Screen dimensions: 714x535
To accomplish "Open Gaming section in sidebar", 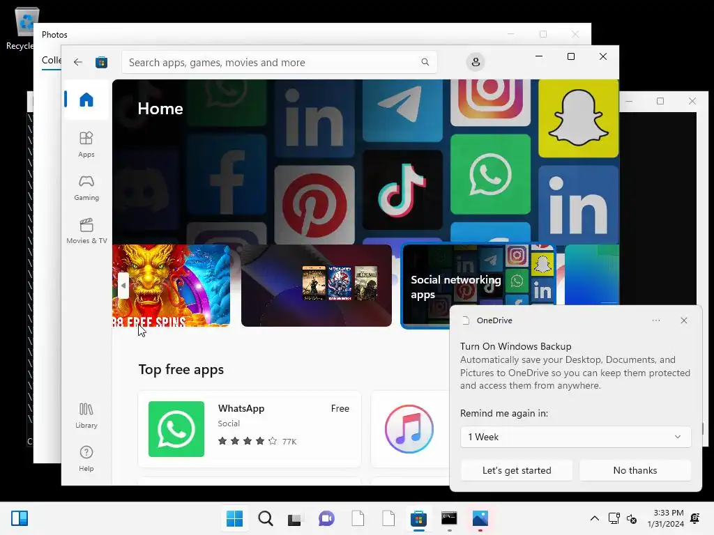I will coord(86,187).
